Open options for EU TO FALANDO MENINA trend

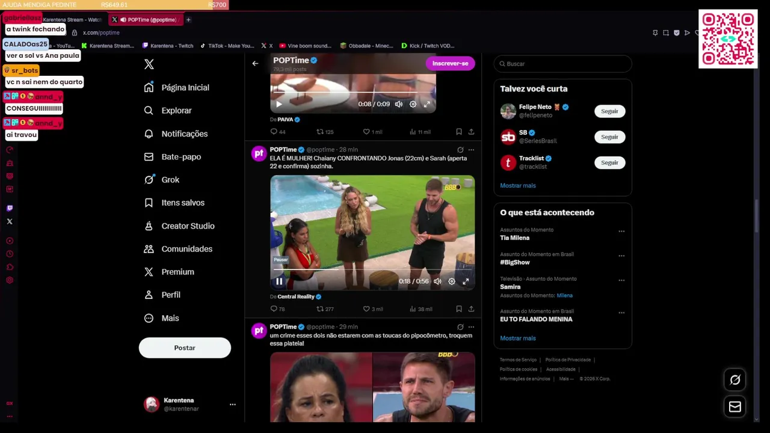click(621, 313)
